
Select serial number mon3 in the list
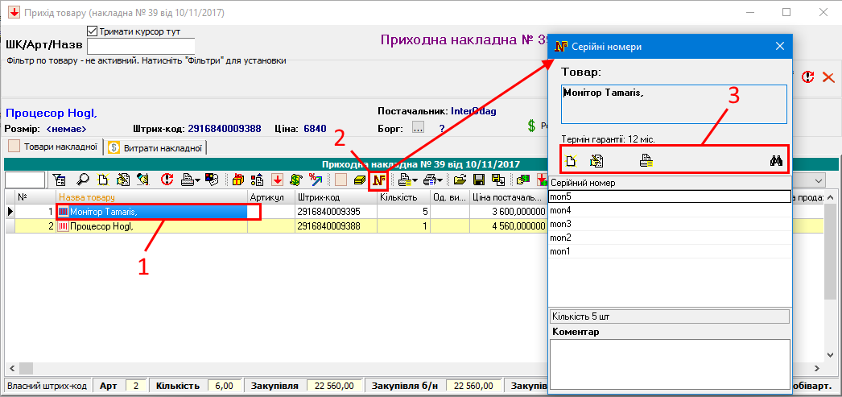668,223
